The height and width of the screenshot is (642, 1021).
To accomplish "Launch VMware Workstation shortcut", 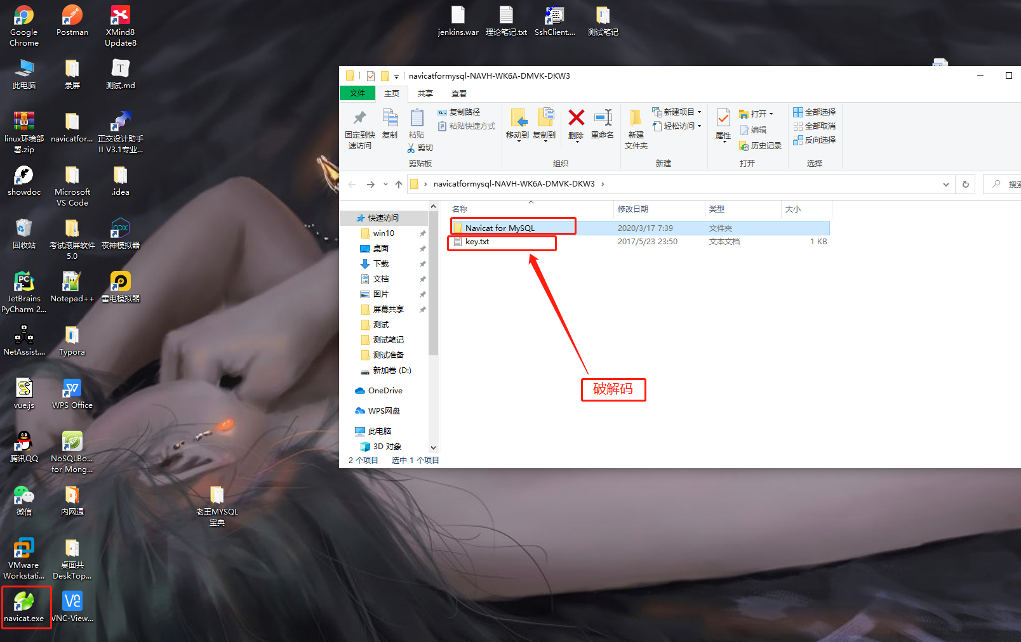I will [24, 559].
